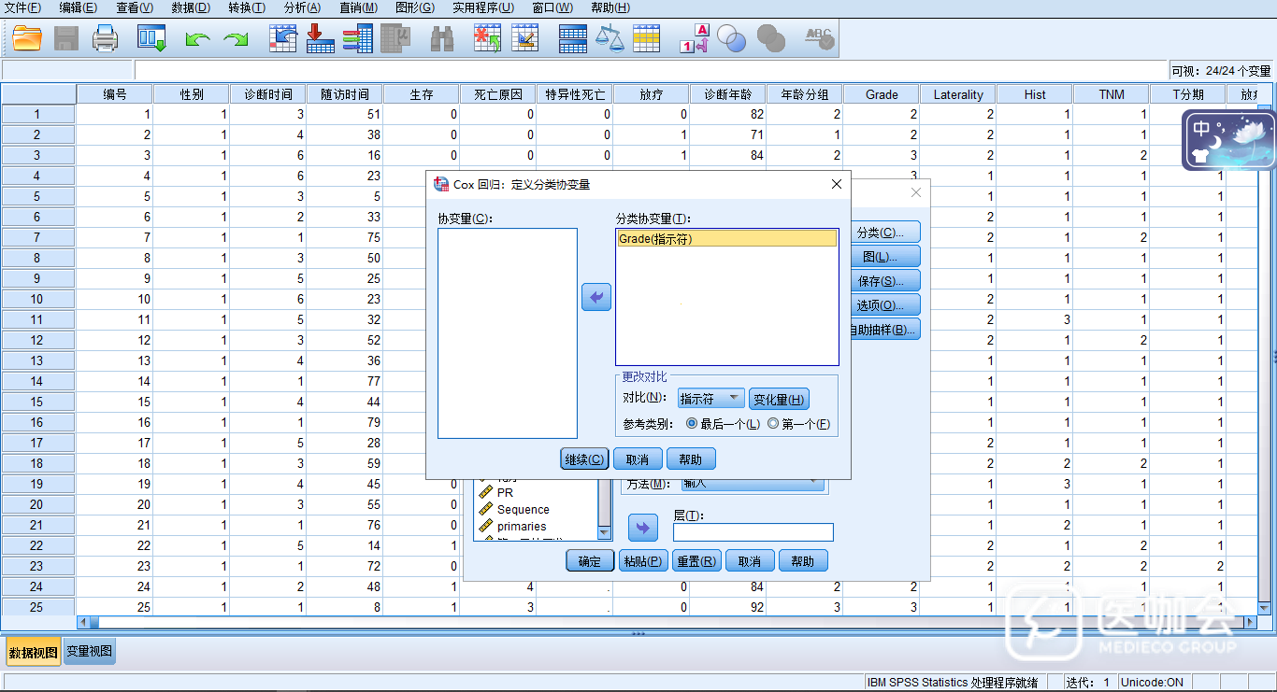Image resolution: width=1277 pixels, height=692 pixels.
Task: Click the Print icon in toolbar
Action: coord(105,38)
